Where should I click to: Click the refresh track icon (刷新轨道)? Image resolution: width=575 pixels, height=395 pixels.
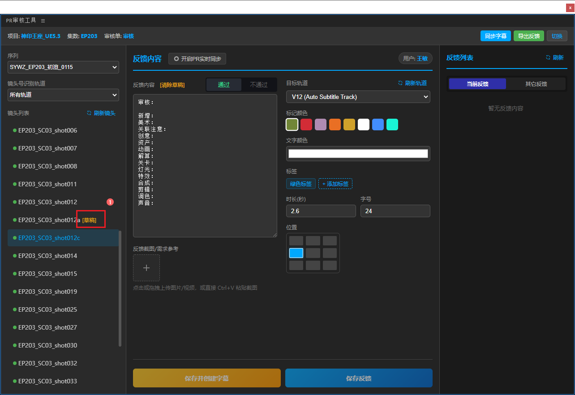[x=400, y=83]
